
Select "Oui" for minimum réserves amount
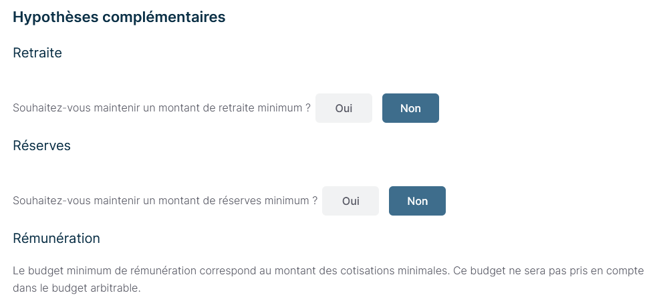tap(350, 201)
